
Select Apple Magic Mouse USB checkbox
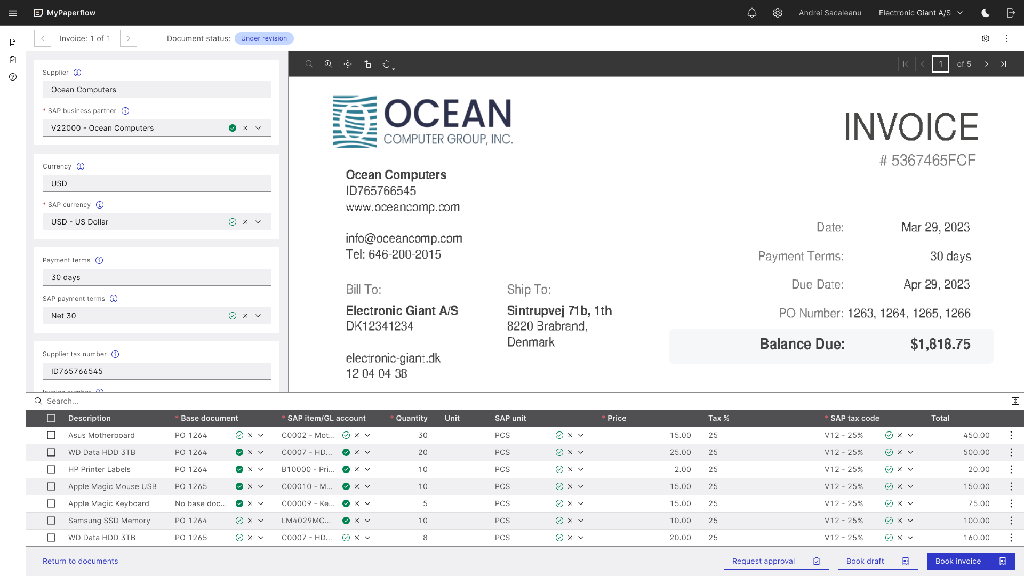51,486
